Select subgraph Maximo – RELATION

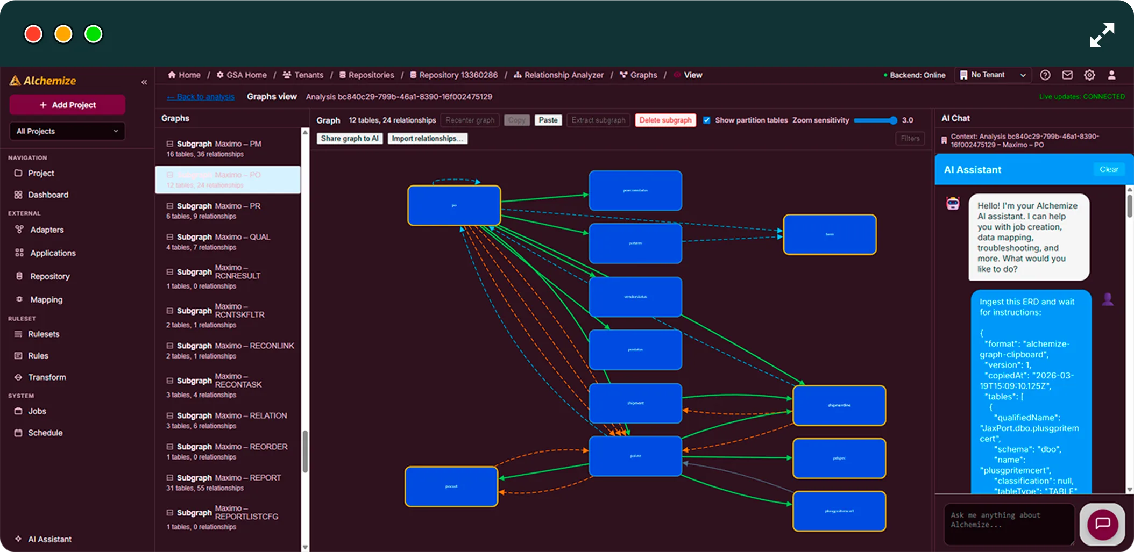(x=228, y=420)
